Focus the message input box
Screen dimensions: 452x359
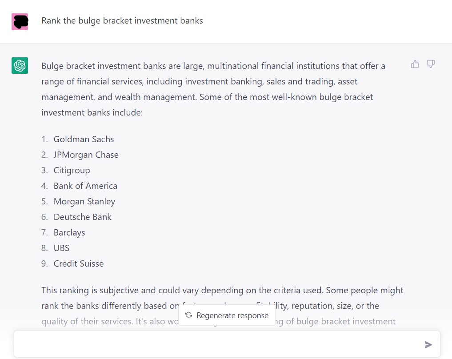218,344
